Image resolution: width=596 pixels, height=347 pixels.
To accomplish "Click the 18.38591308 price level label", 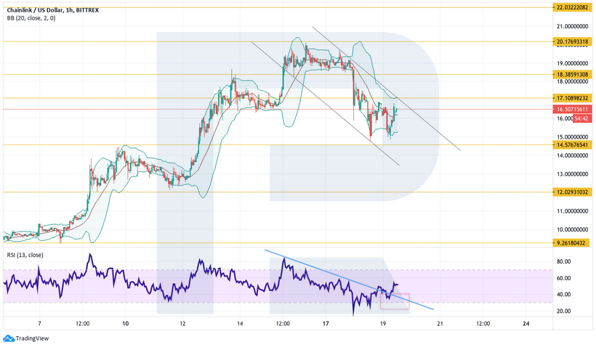I will (572, 75).
